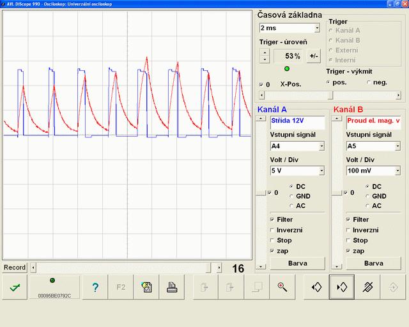The height and width of the screenshot is (327, 409).
Task: Open help with the question mark icon
Action: (x=95, y=287)
